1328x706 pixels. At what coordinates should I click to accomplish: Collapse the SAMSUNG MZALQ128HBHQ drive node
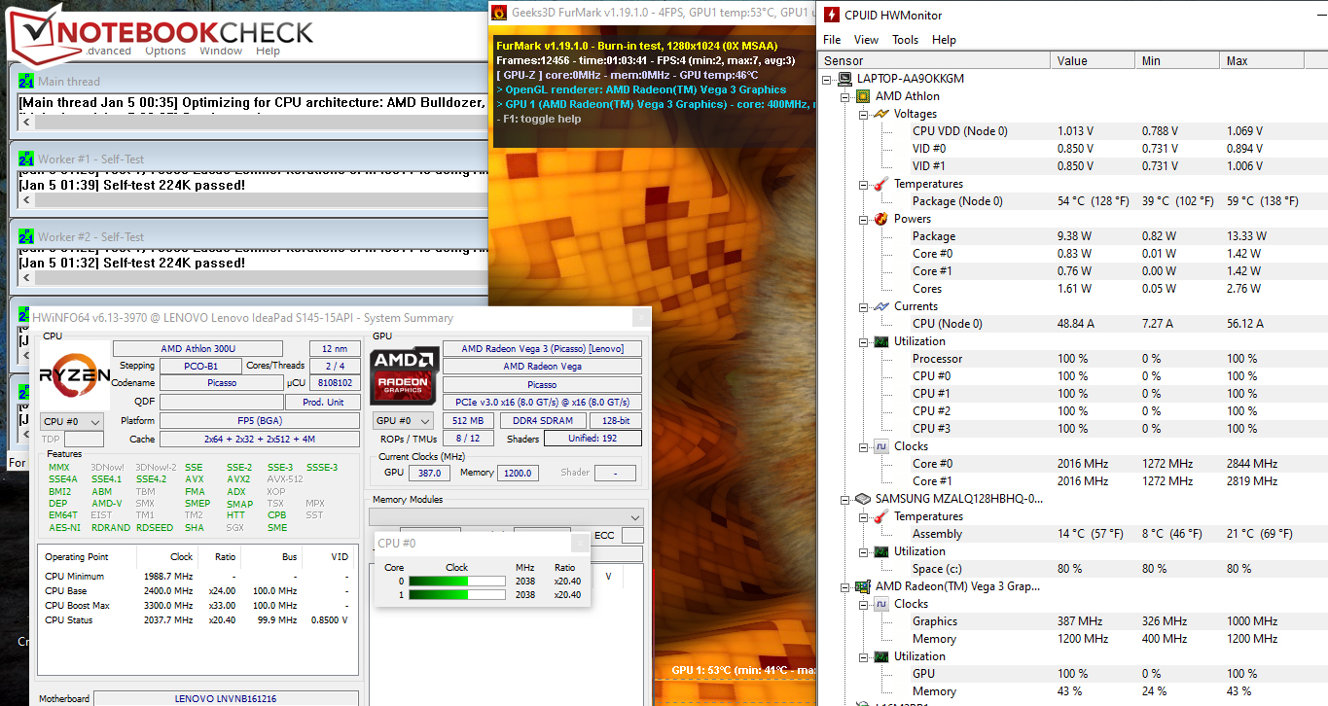845,499
